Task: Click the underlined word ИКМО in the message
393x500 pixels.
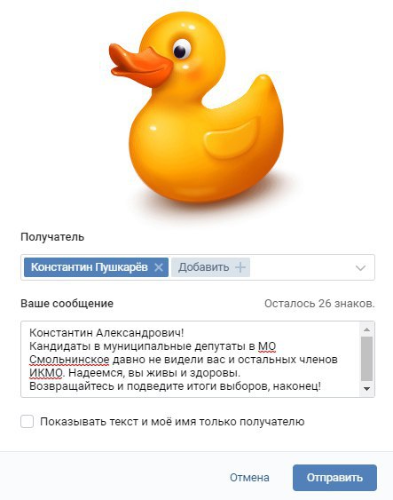Action: pos(46,373)
